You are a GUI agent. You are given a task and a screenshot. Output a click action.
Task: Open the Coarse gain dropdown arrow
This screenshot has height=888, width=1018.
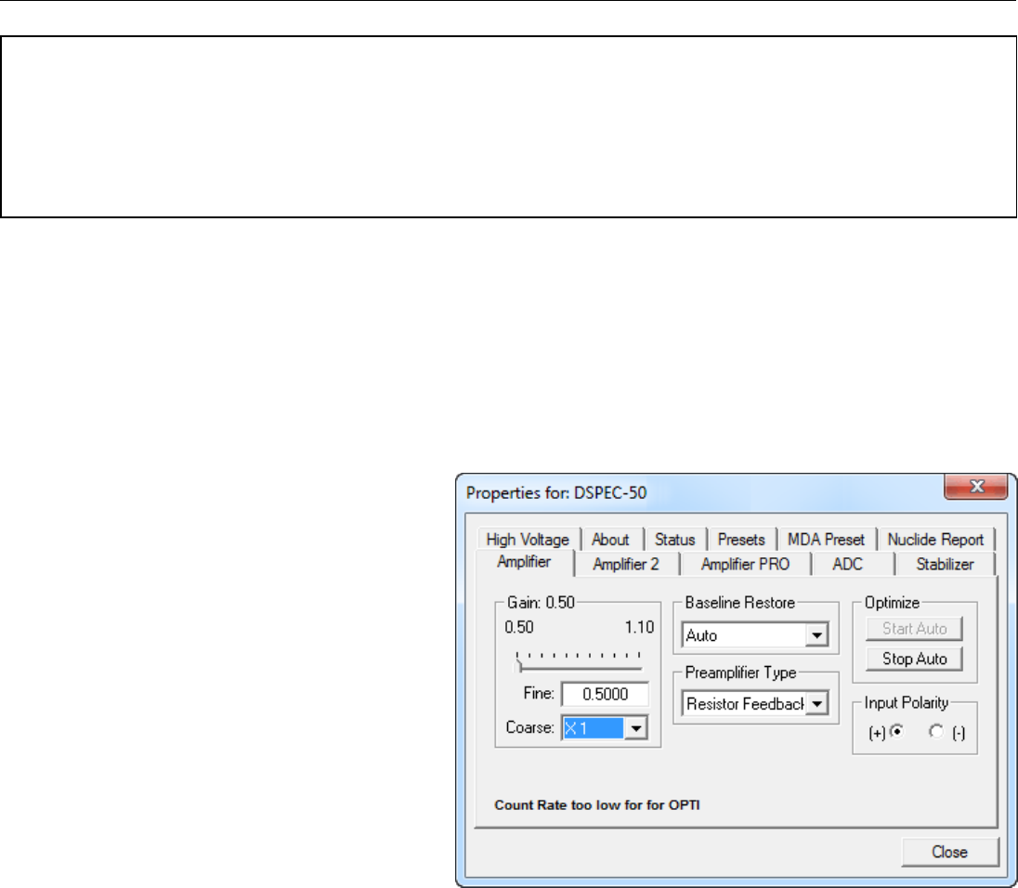pyautogui.click(x=636, y=728)
